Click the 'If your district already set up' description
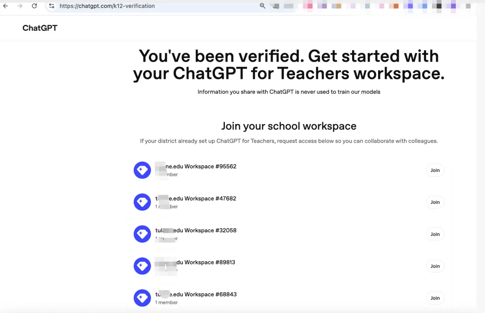The width and height of the screenshot is (485, 313). 289,141
